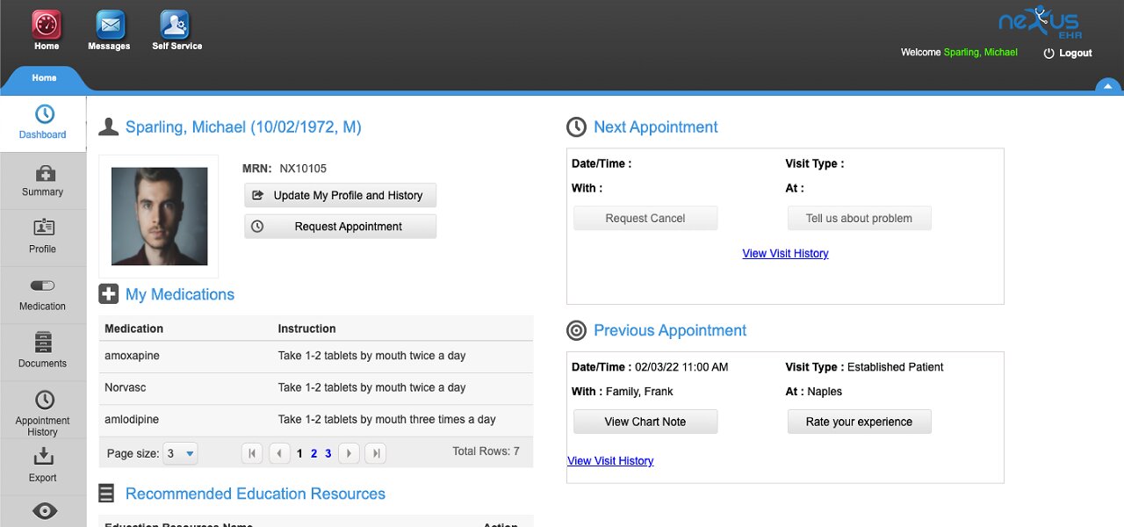Viewport: 1124px width, 527px height.
Task: Open Documents in the sidebar
Action: pyautogui.click(x=43, y=343)
